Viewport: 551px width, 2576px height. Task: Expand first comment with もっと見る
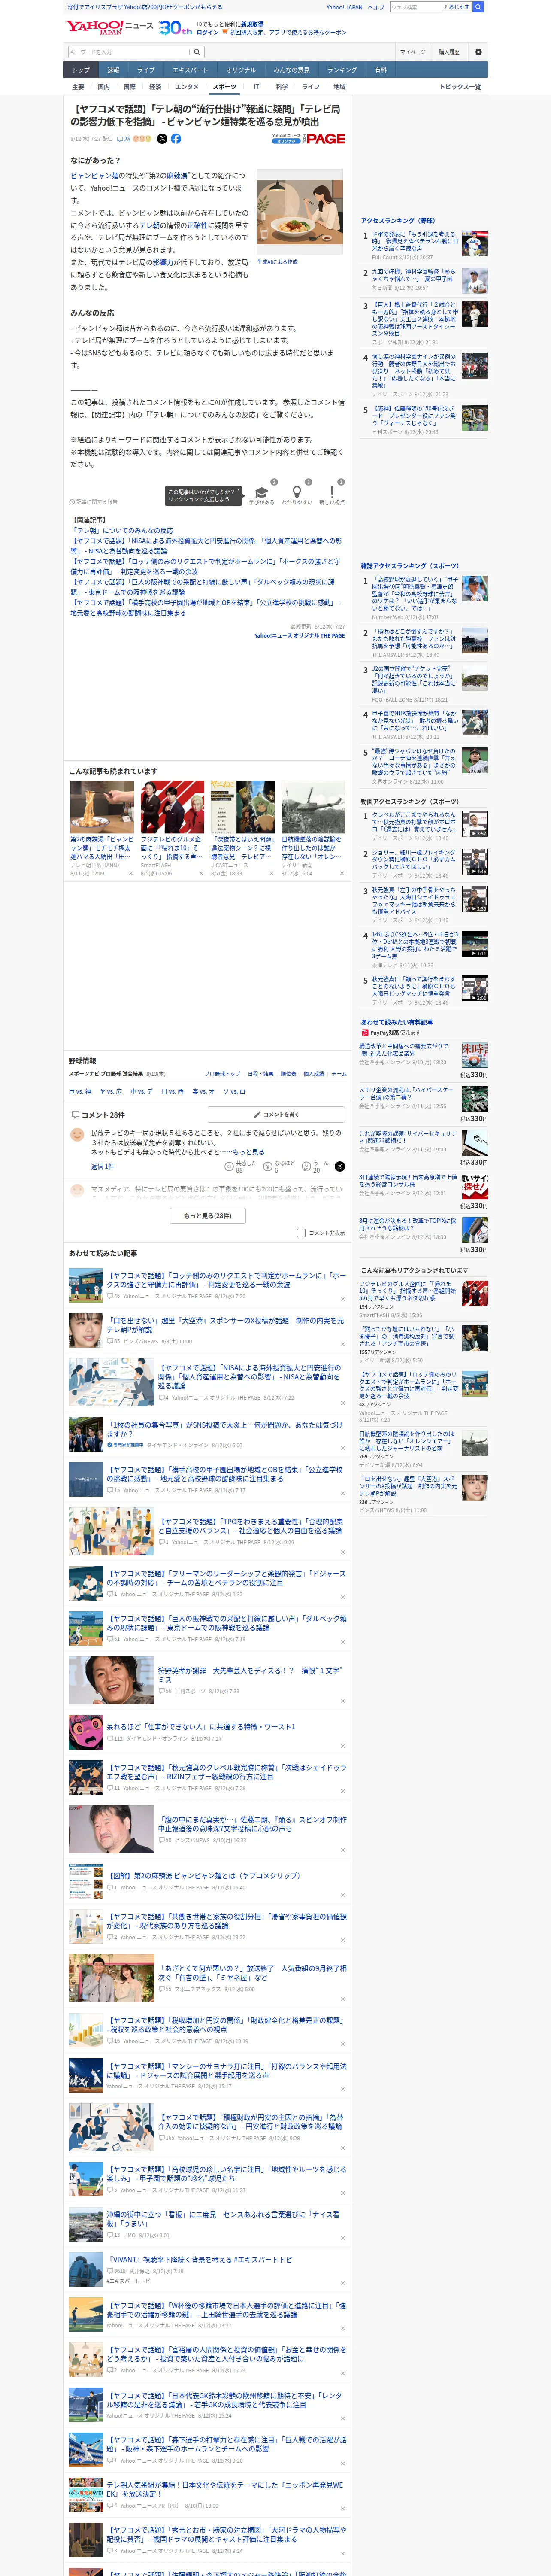coord(248,1152)
